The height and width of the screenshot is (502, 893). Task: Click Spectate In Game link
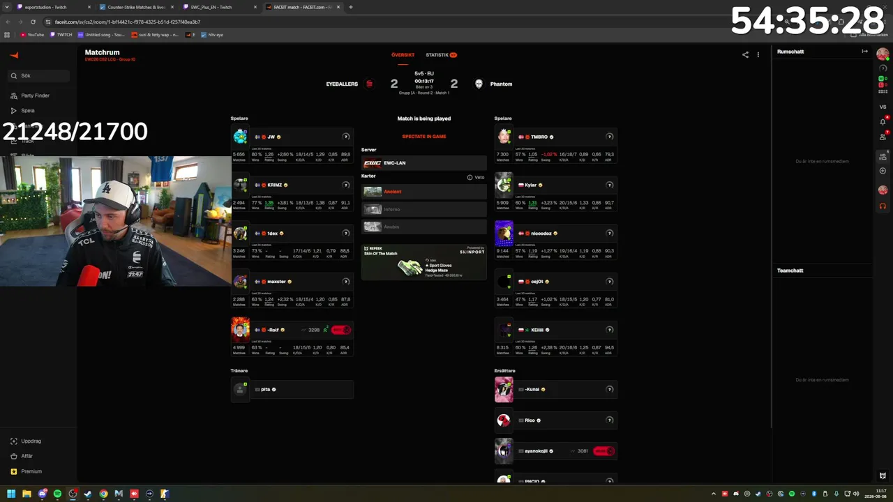point(424,137)
